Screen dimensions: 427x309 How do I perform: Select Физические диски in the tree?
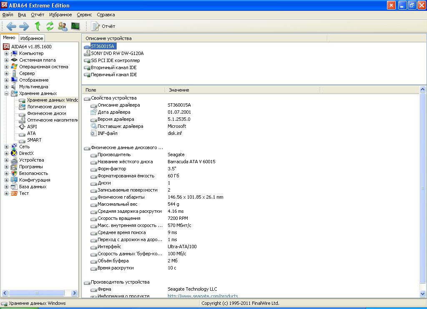[47, 113]
